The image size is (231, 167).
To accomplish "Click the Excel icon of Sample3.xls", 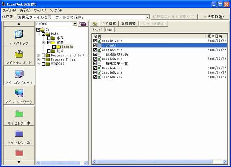I will [99, 59].
